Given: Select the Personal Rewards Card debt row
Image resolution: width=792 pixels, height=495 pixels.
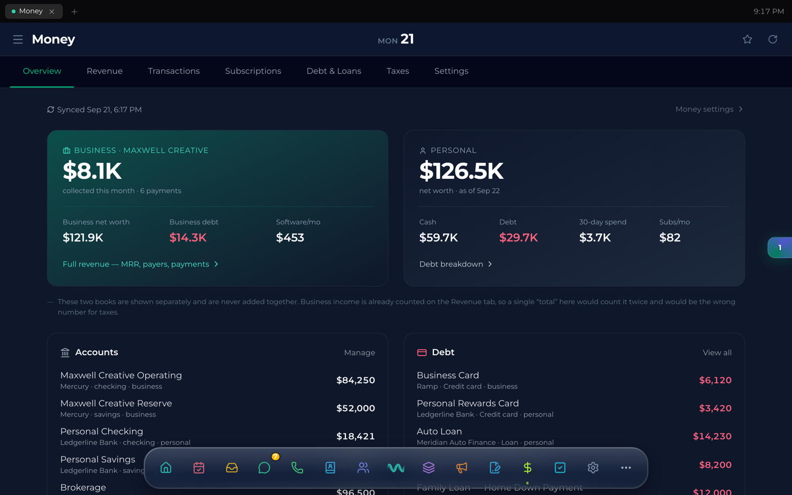Looking at the screenshot, I should (574, 409).
